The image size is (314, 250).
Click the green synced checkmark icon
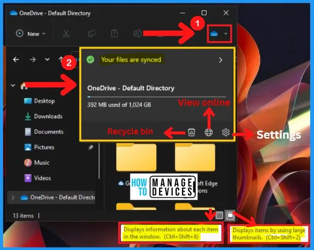coord(90,60)
